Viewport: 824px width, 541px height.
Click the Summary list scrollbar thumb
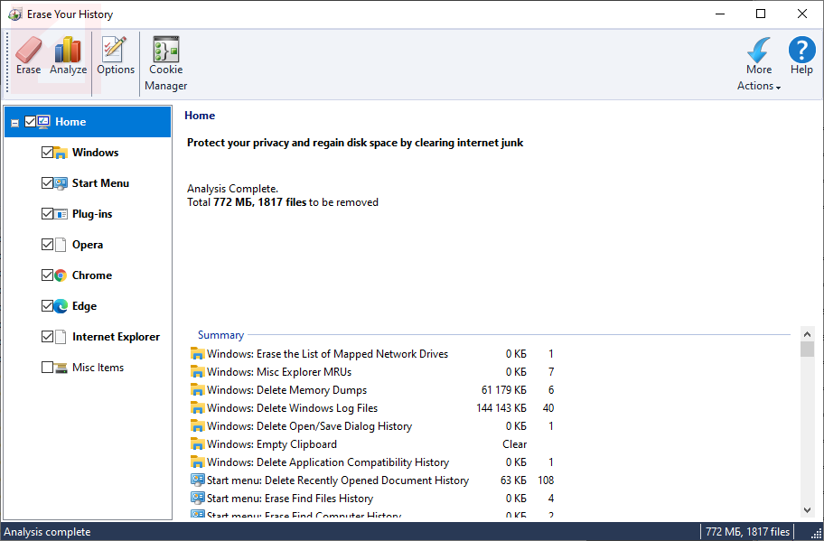coord(808,349)
